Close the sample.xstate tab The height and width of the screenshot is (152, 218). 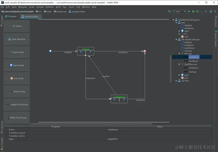(x=40, y=16)
